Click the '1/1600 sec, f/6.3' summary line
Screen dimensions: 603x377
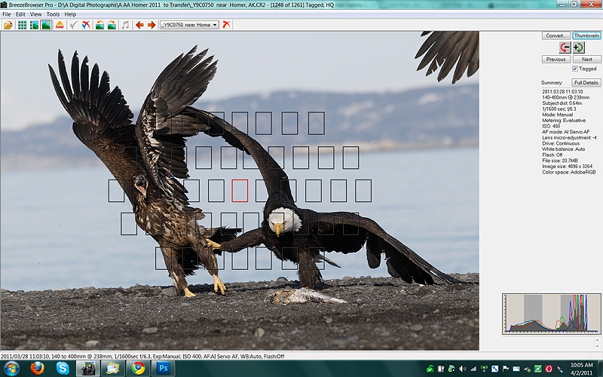[x=559, y=109]
